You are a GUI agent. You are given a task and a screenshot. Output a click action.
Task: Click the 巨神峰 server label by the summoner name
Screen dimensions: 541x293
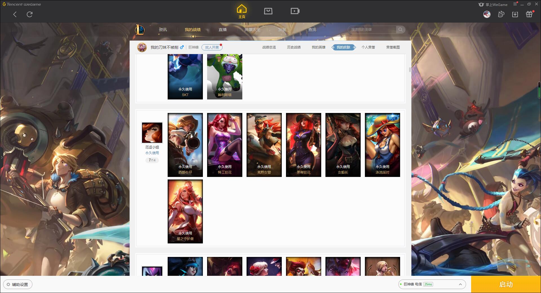[x=194, y=47]
